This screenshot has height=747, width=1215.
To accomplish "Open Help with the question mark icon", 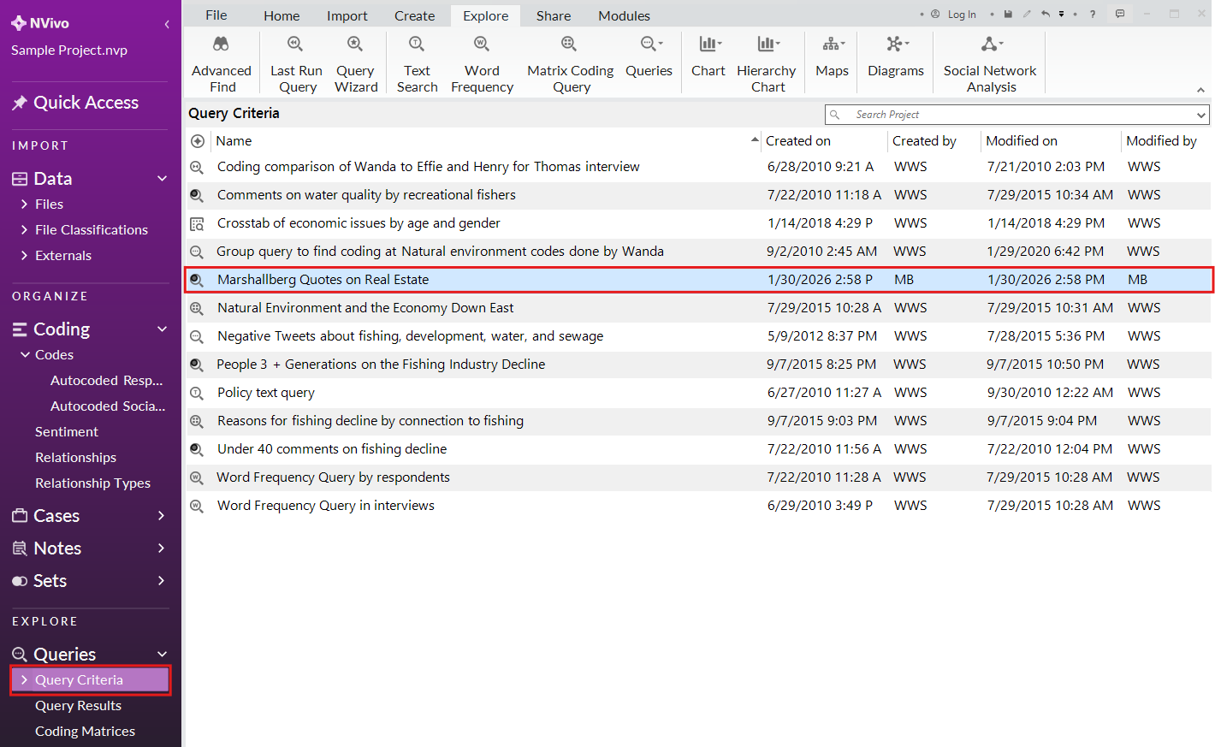I will 1093,14.
